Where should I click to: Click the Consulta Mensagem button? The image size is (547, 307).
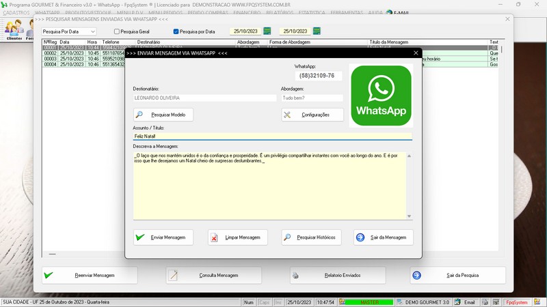(x=213, y=276)
